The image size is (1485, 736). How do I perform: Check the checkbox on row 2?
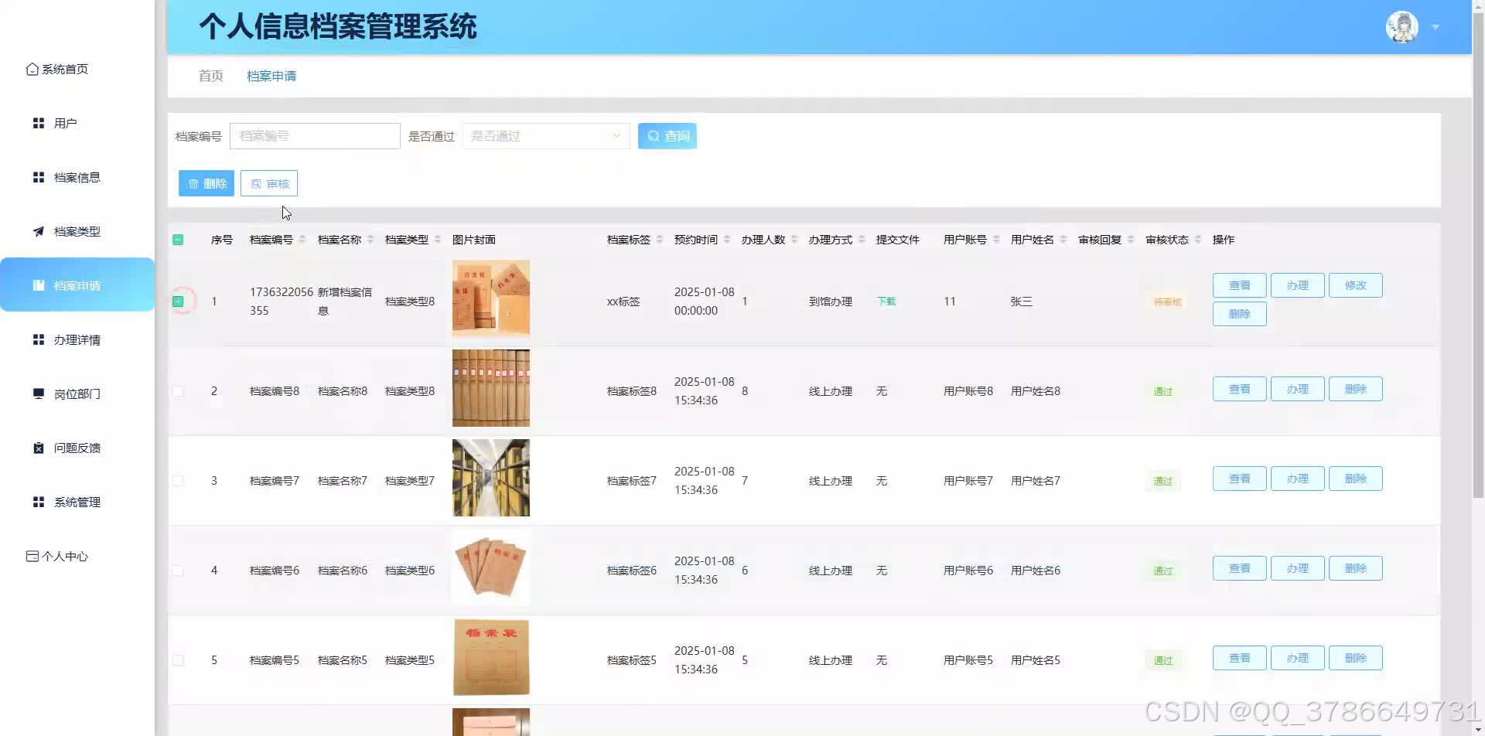click(178, 391)
